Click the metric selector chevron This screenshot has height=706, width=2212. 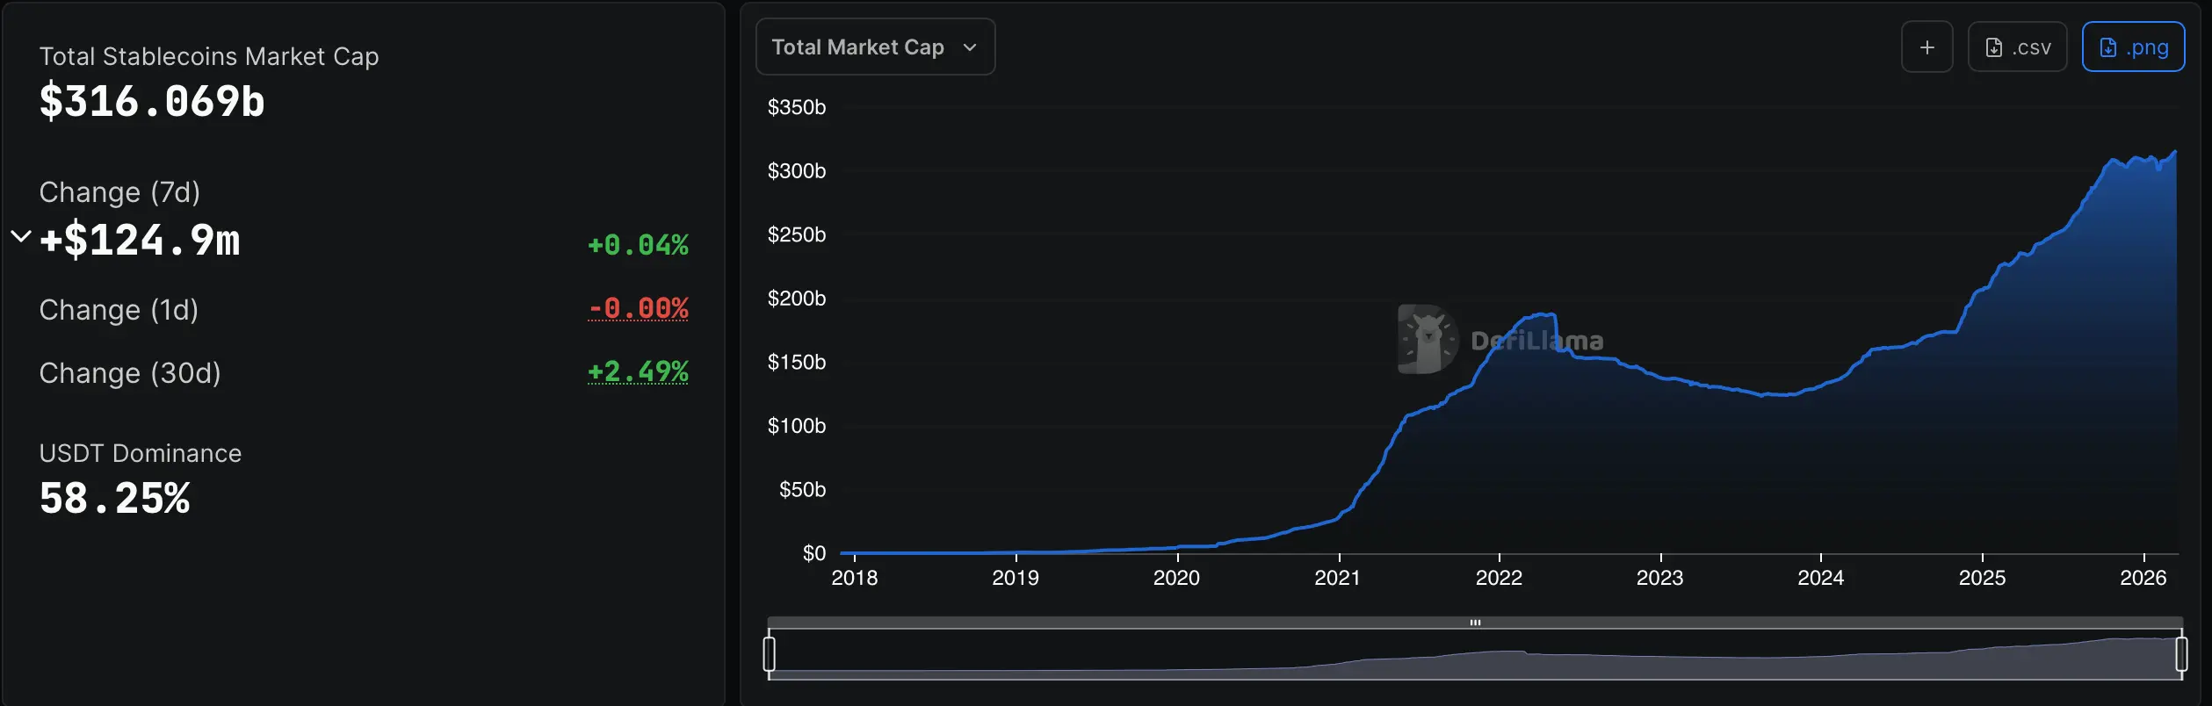pyautogui.click(x=971, y=48)
